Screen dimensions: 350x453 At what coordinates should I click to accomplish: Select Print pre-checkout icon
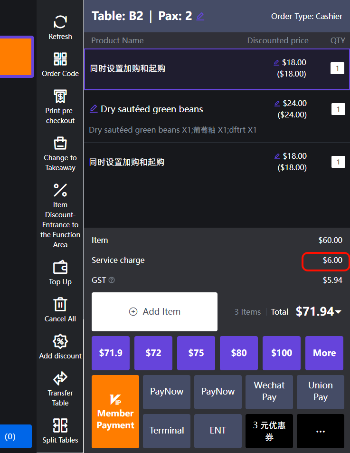(60, 96)
